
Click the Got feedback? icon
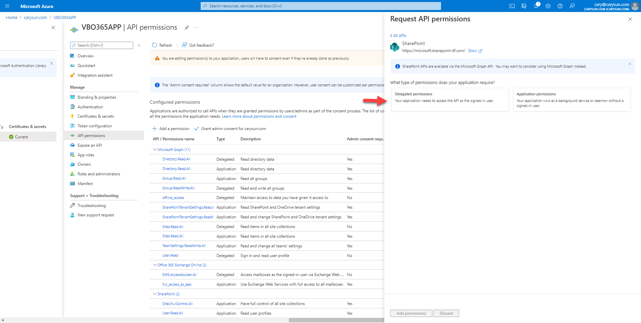[x=184, y=45]
